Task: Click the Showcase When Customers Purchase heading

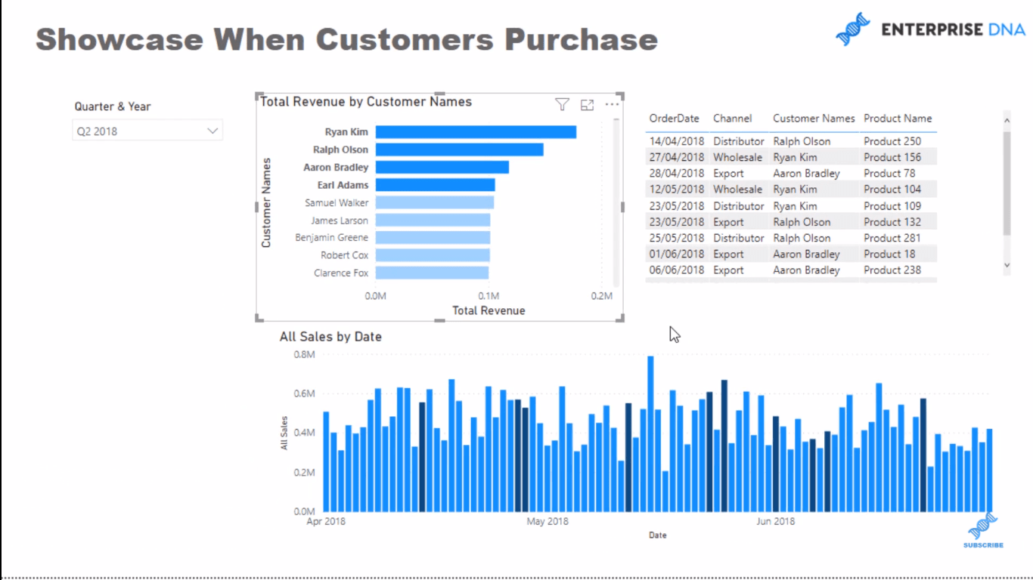Action: pos(346,39)
